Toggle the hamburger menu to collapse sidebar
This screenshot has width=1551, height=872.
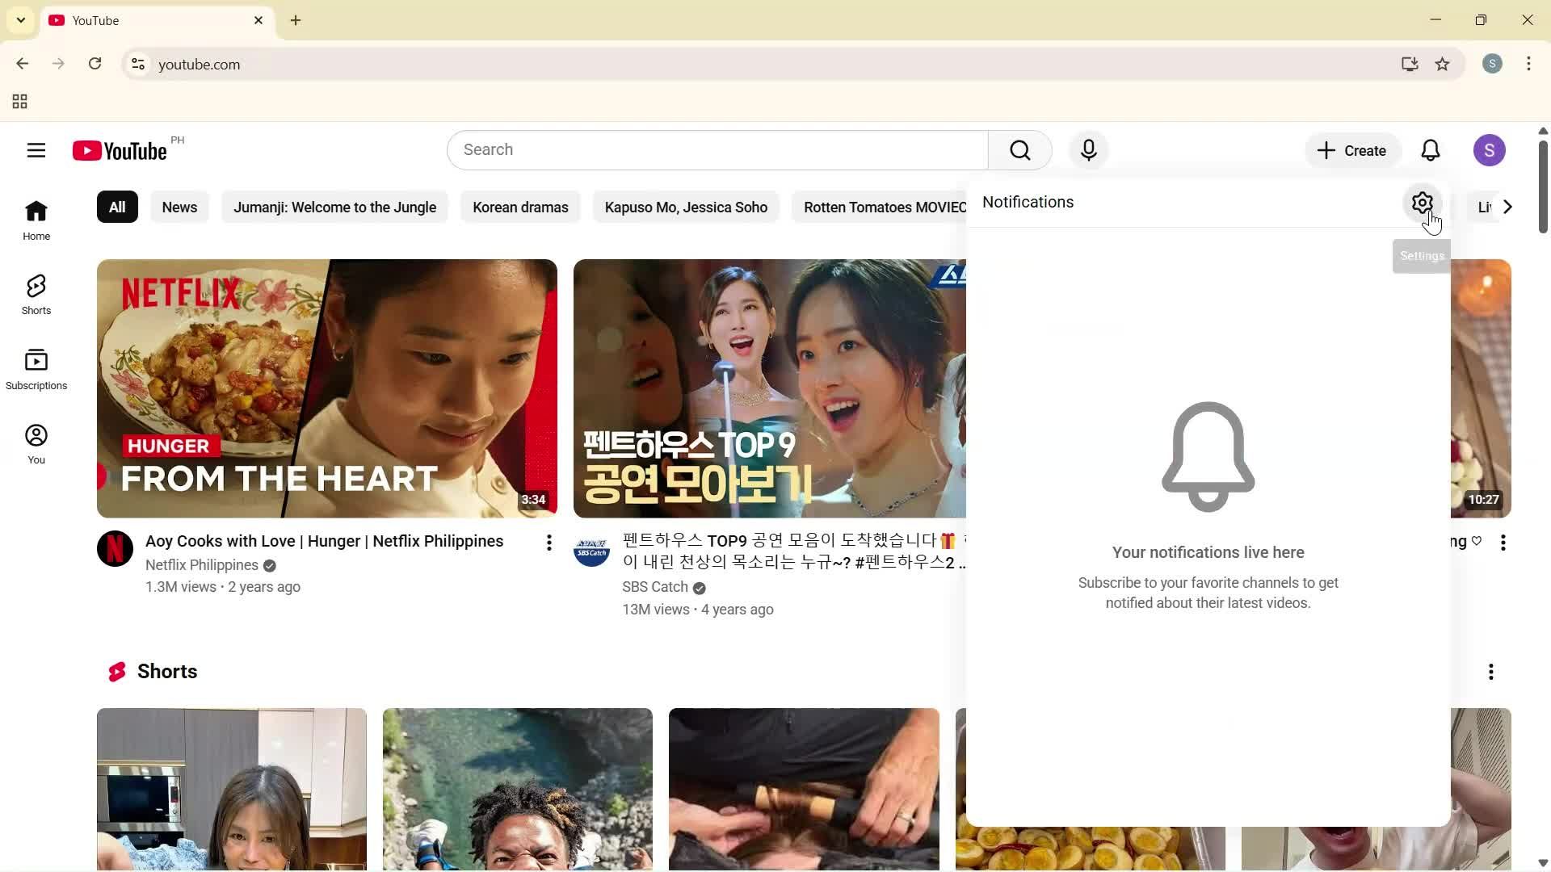36,150
